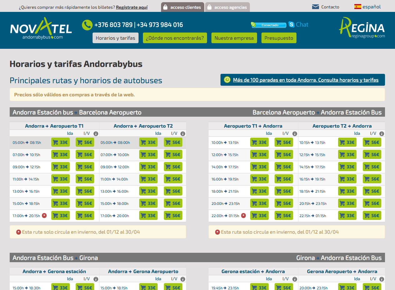The height and width of the screenshot is (290, 395).
Task: Click the Regina group logo
Action: point(362,28)
